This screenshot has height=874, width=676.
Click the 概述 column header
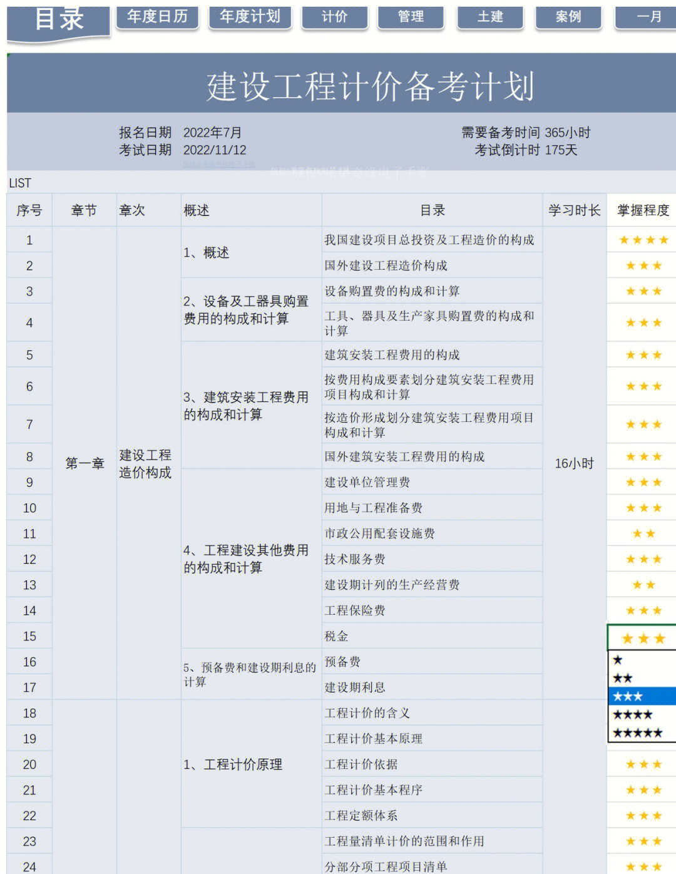click(251, 210)
